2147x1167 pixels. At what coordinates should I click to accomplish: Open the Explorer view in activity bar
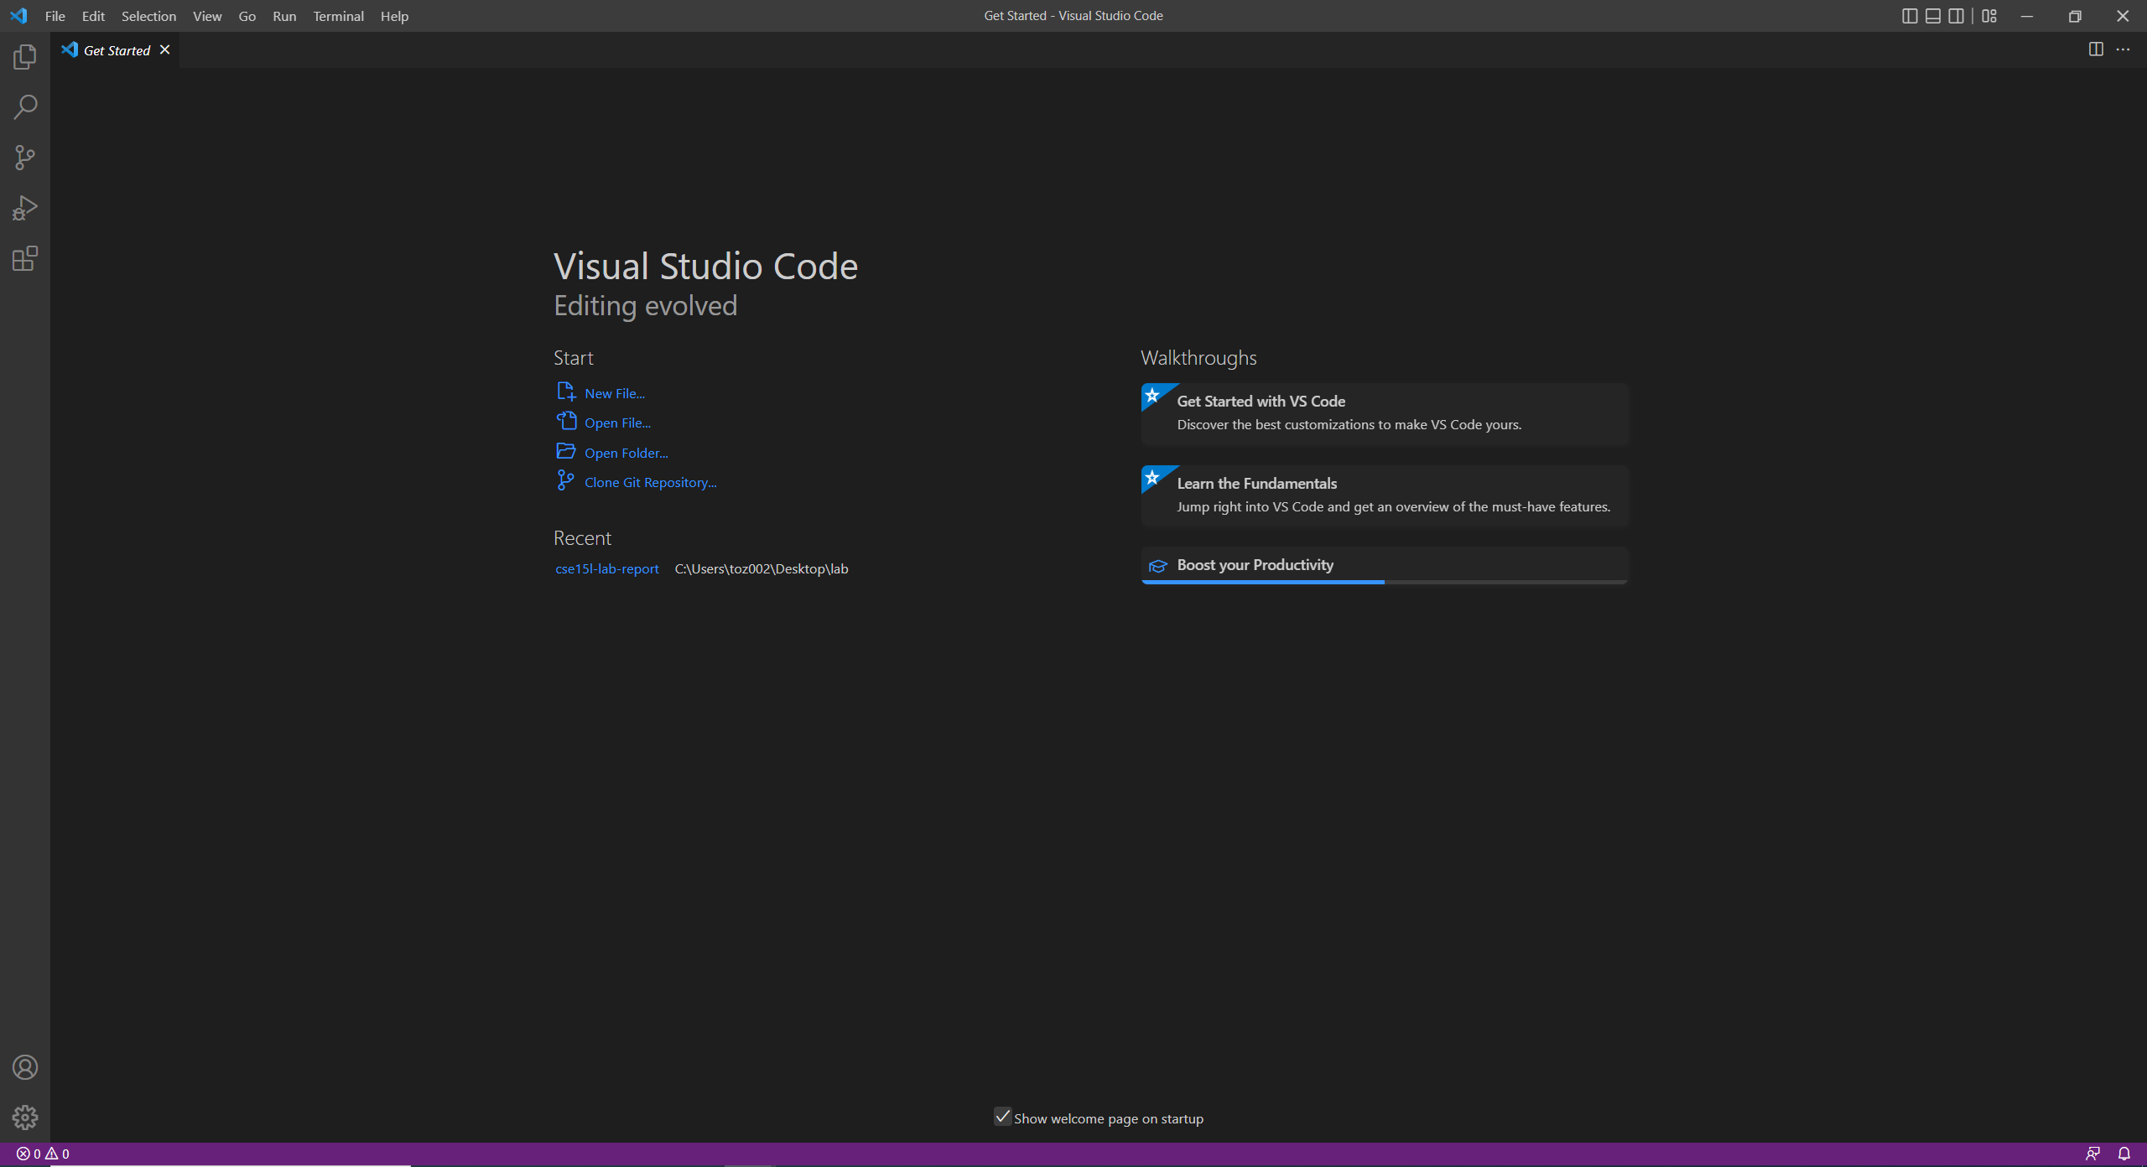[25, 57]
